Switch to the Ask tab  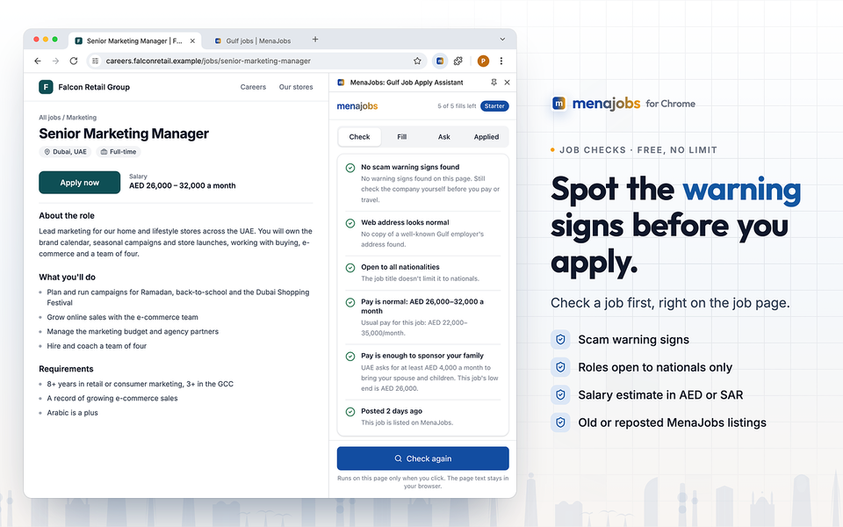(x=444, y=137)
